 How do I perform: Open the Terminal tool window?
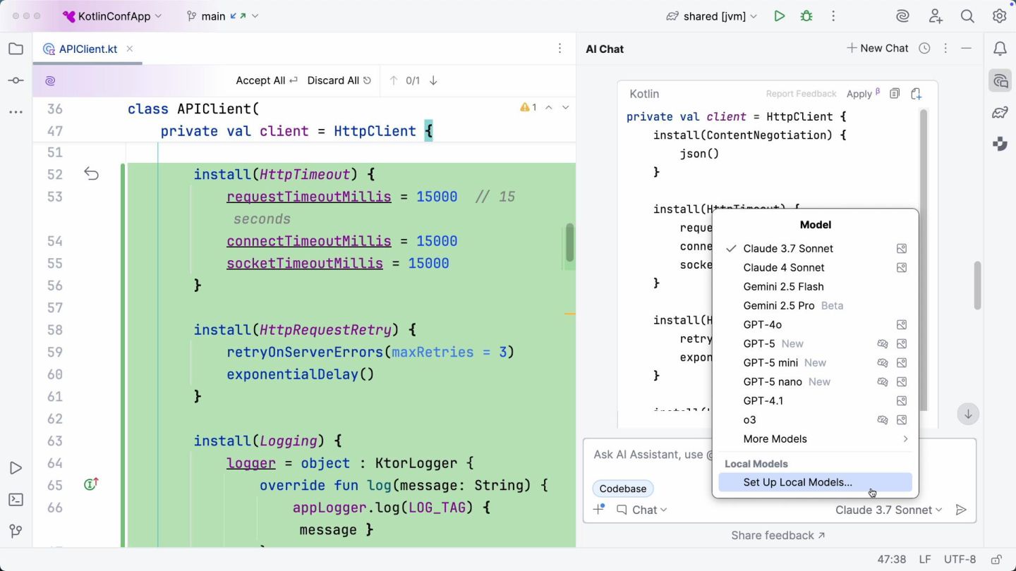[16, 500]
